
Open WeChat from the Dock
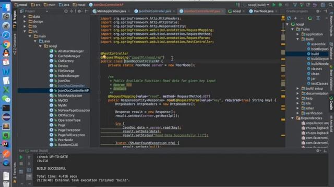[6, 99]
